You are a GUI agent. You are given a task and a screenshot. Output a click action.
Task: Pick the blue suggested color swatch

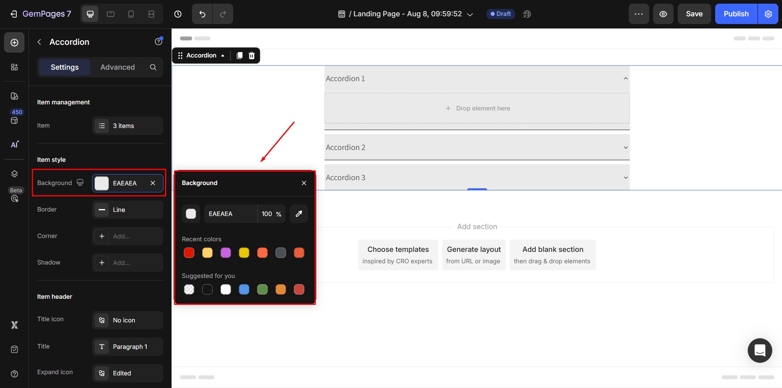[244, 289]
